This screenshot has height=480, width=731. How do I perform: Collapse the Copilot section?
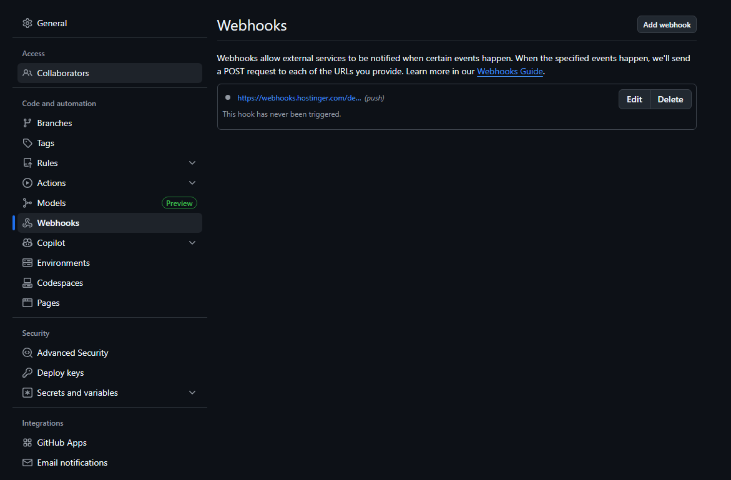[192, 242]
